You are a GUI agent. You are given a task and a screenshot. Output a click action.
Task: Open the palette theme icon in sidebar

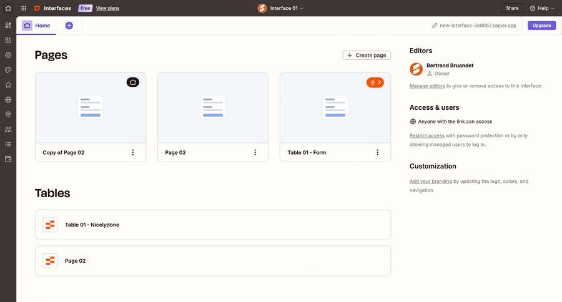click(x=8, y=70)
